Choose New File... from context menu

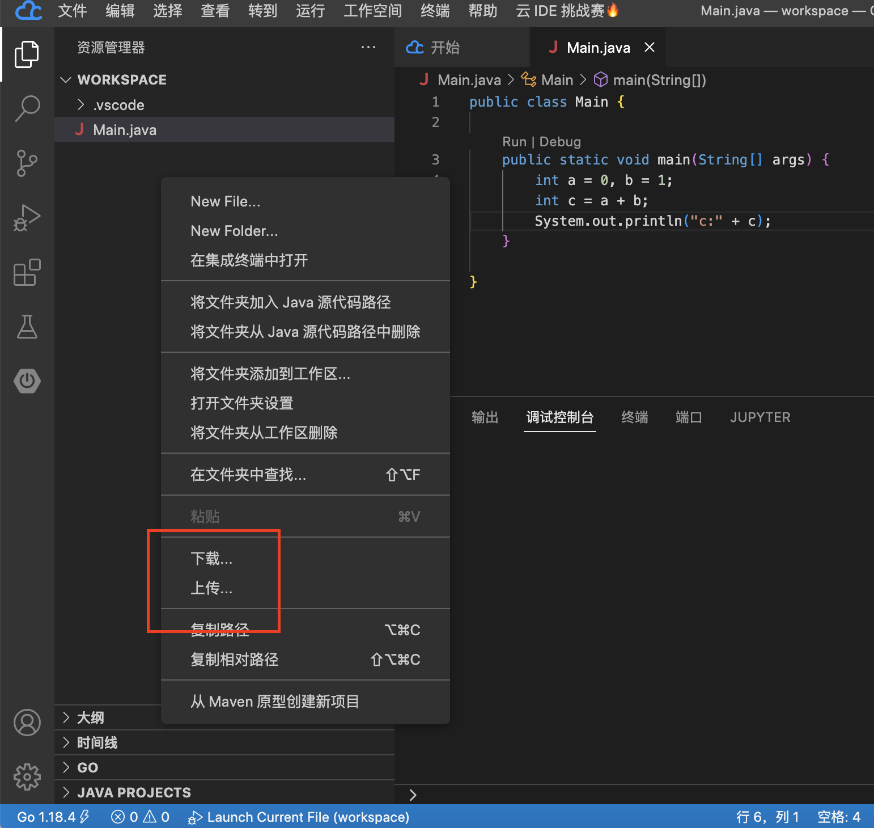306,201
